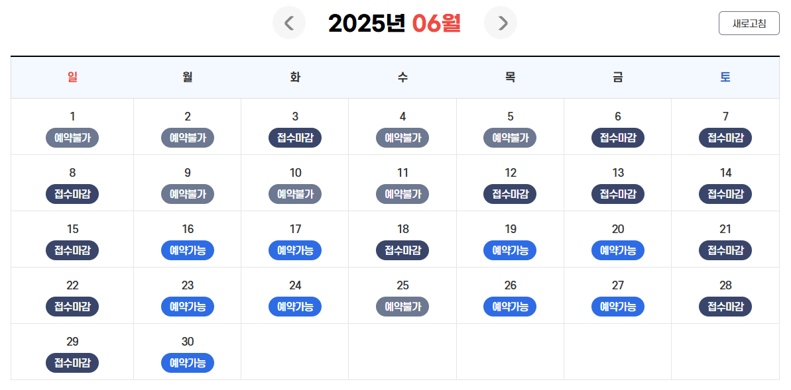The width and height of the screenshot is (791, 390).
Task: Click the 접수마감 badge on June 28
Action: tap(725, 307)
